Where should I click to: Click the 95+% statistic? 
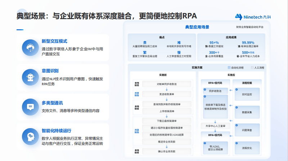214,43
